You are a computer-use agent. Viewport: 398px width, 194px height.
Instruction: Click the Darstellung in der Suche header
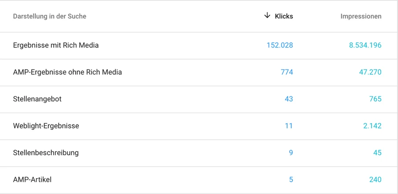(x=50, y=16)
